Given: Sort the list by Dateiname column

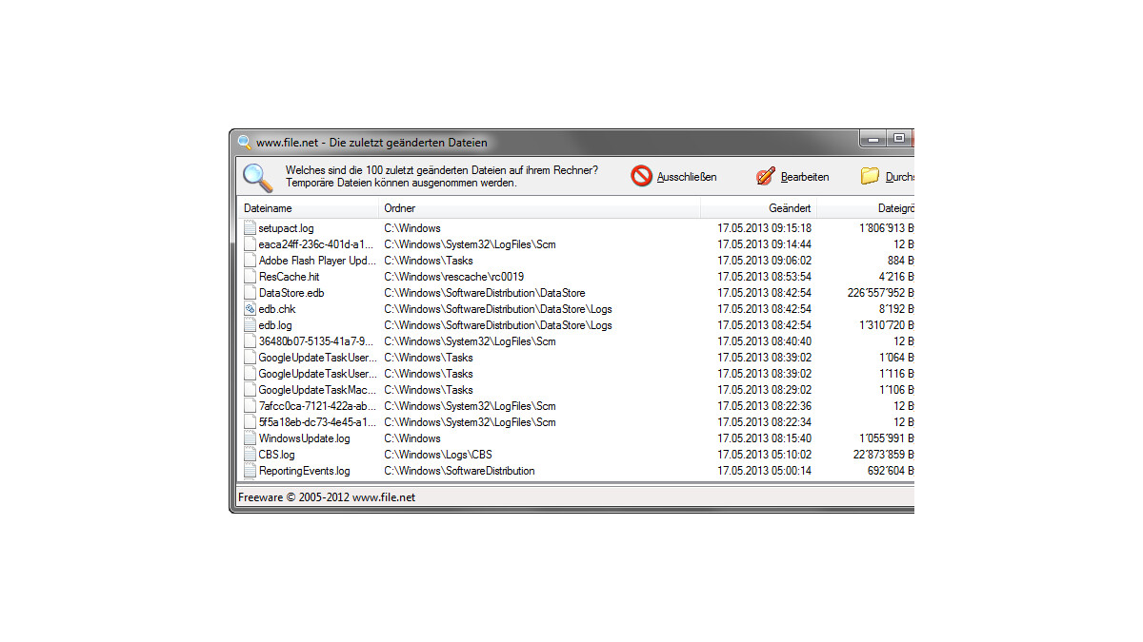Looking at the screenshot, I should pyautogui.click(x=268, y=207).
